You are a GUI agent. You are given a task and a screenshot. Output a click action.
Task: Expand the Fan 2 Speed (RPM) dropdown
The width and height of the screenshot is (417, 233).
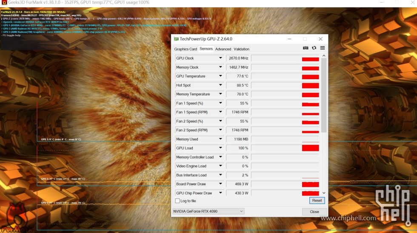pyautogui.click(x=220, y=130)
